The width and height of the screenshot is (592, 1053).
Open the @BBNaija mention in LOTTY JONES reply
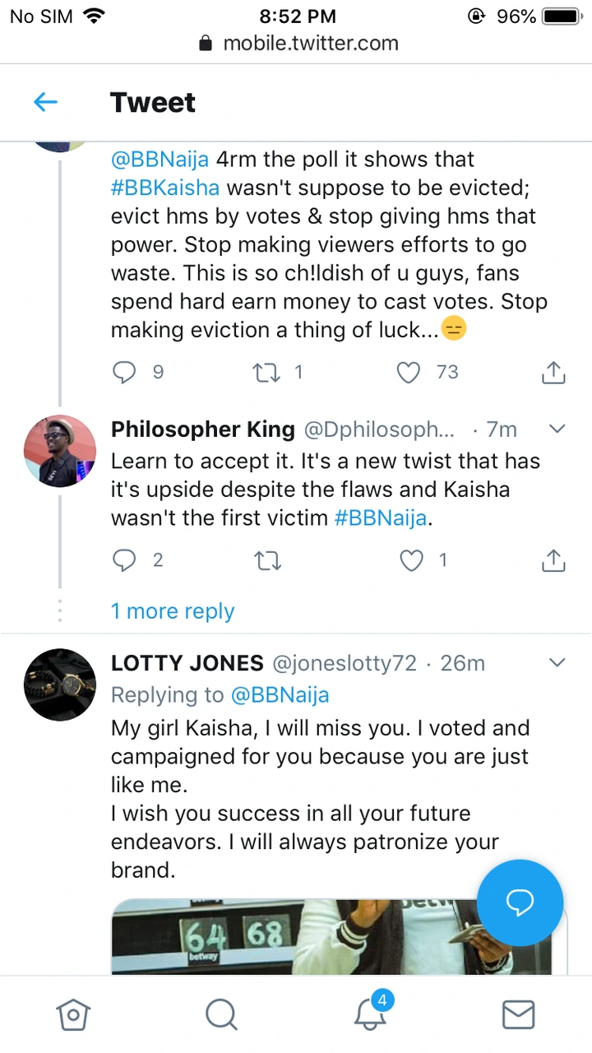[280, 695]
